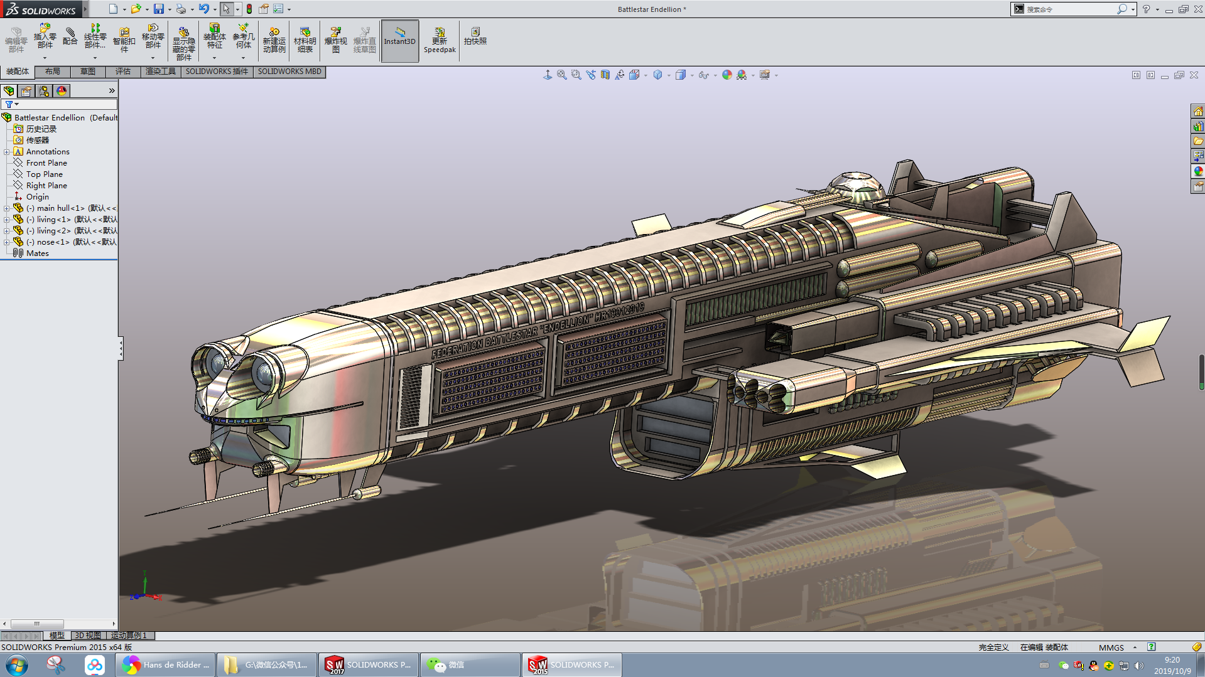Switch to DisplayManager tab
The image size is (1205, 677).
point(62,91)
